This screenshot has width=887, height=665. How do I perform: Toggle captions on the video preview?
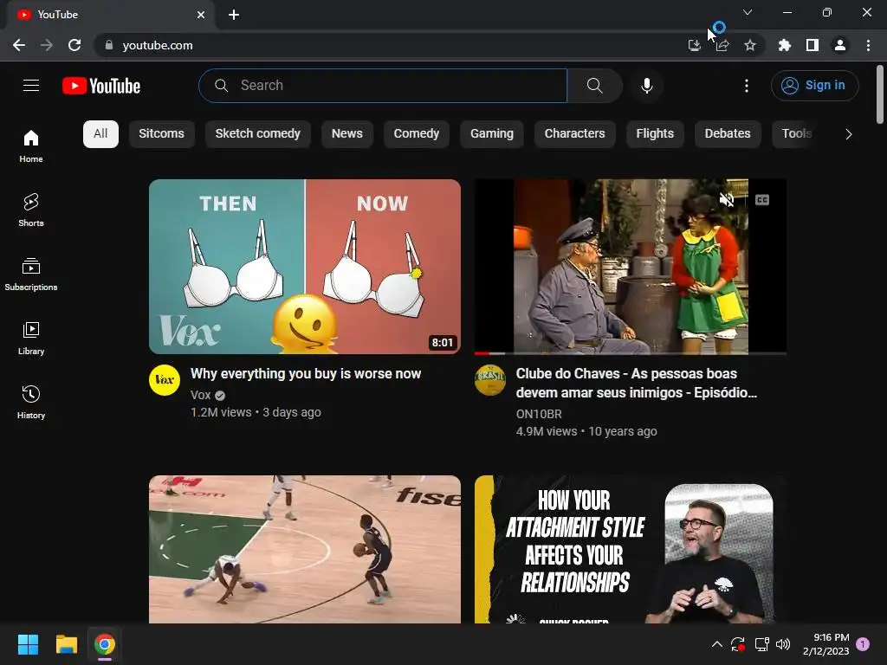coord(762,200)
